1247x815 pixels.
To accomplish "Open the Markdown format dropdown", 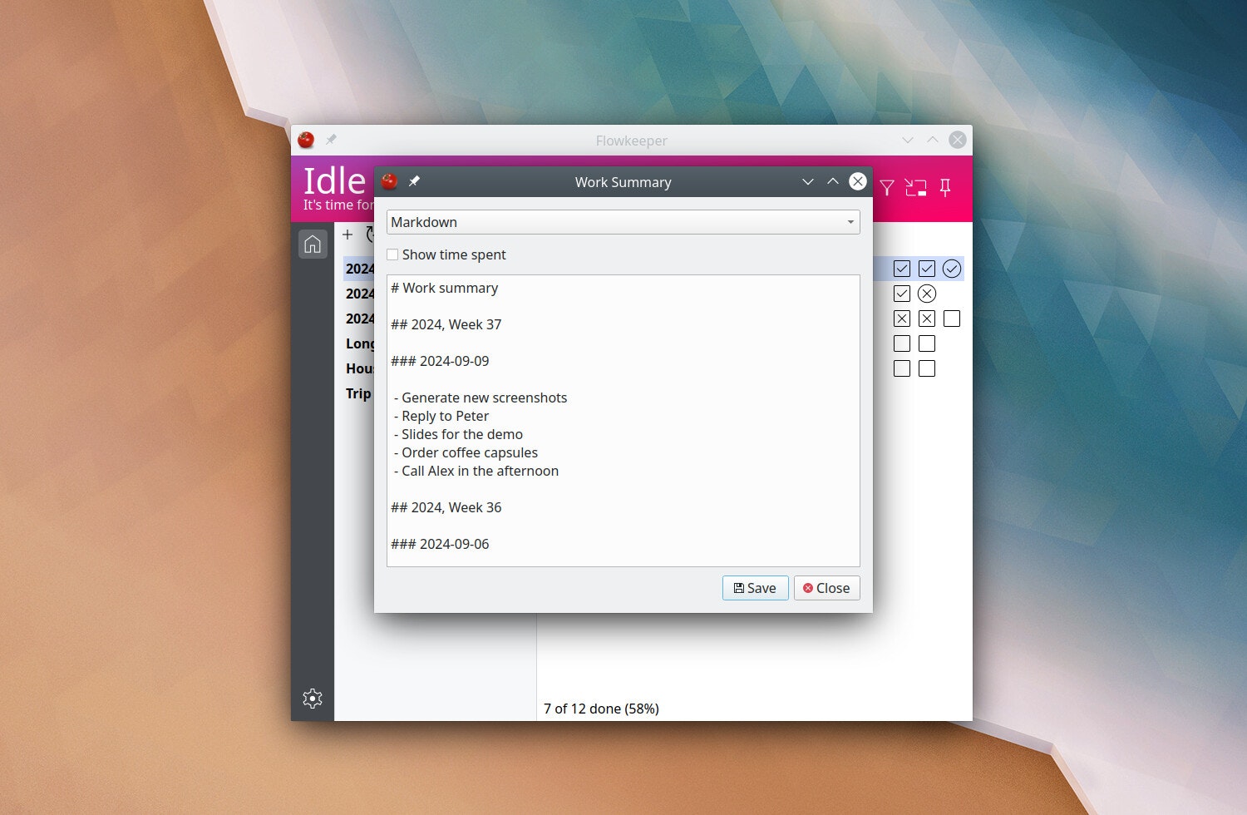I will pos(623,222).
